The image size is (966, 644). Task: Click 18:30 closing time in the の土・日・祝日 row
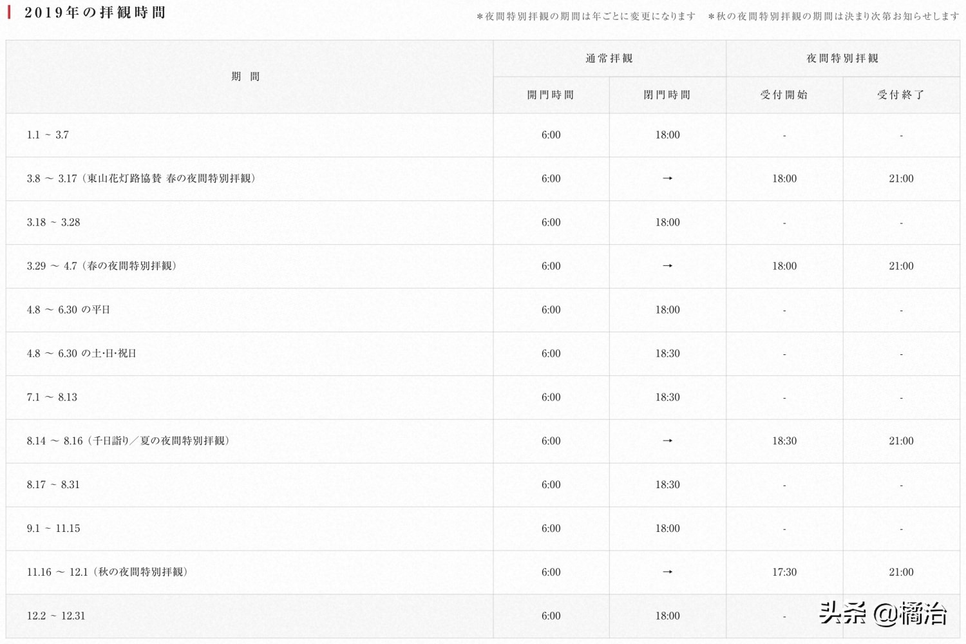pyautogui.click(x=668, y=354)
